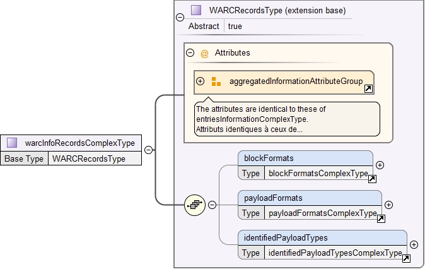425x269 pixels.
Task: Click the Type label of blockFormats
Action: pyautogui.click(x=251, y=174)
